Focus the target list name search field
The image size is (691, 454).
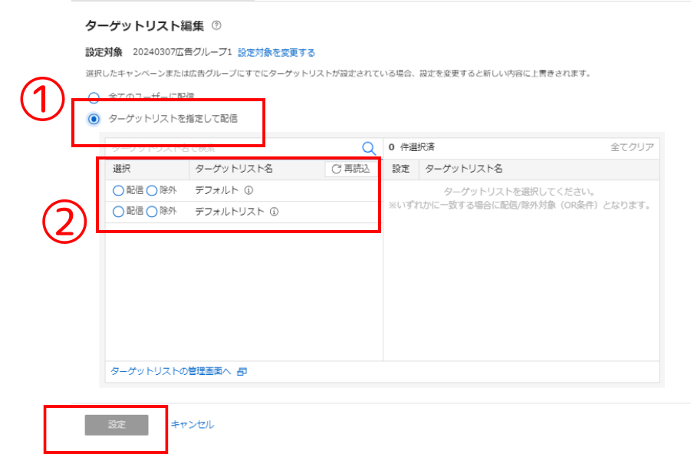(x=230, y=147)
